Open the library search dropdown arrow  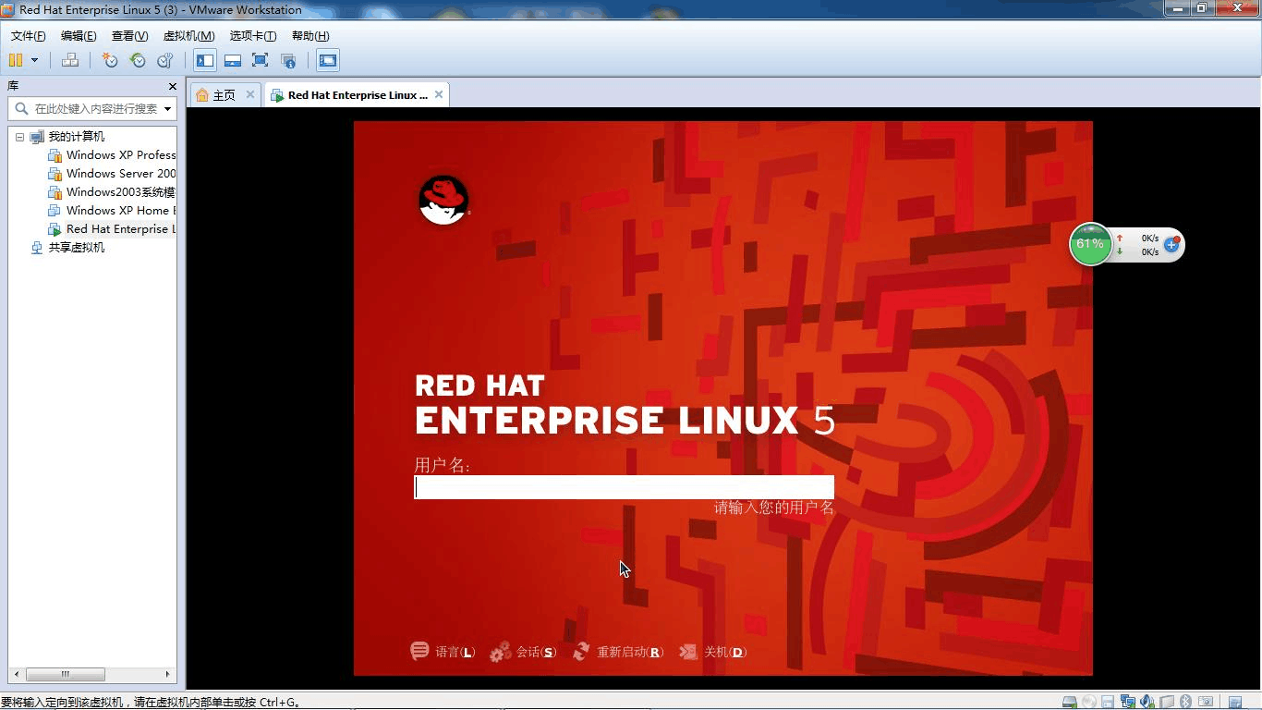tap(167, 109)
